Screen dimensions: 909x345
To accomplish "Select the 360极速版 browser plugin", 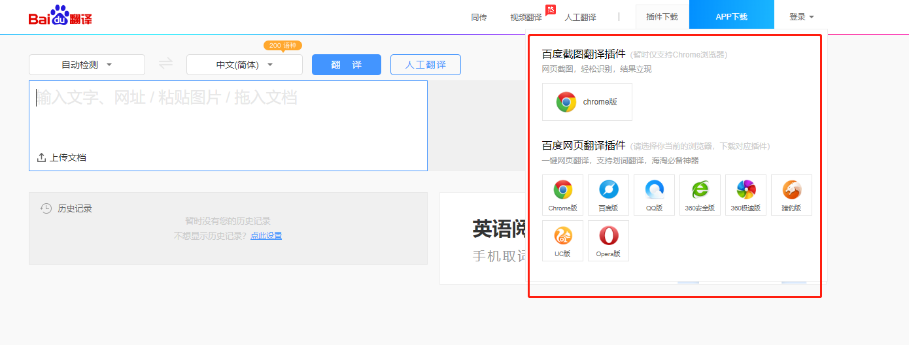I will (x=746, y=195).
